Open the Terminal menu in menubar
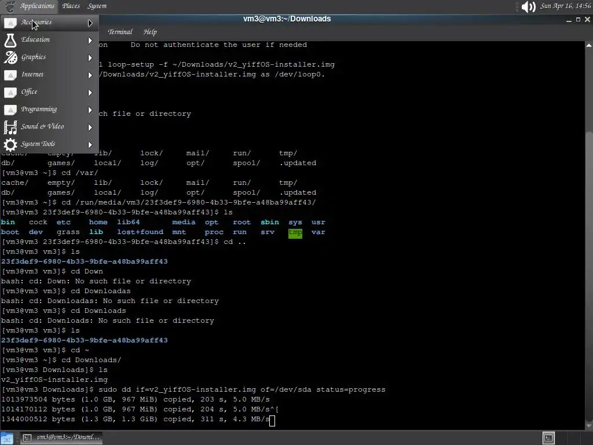 click(x=120, y=32)
